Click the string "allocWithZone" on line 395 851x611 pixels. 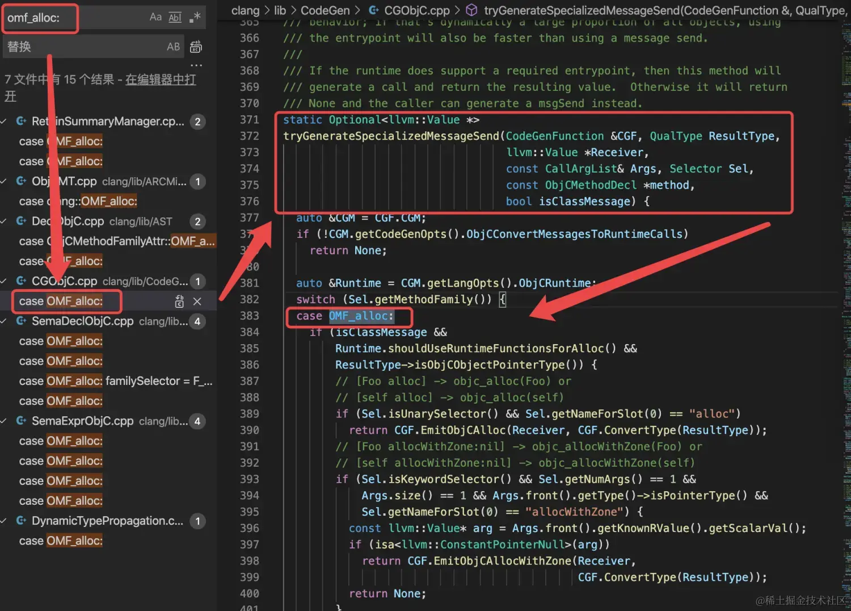click(x=574, y=512)
